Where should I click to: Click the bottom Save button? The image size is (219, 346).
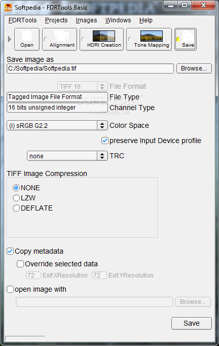point(192,323)
